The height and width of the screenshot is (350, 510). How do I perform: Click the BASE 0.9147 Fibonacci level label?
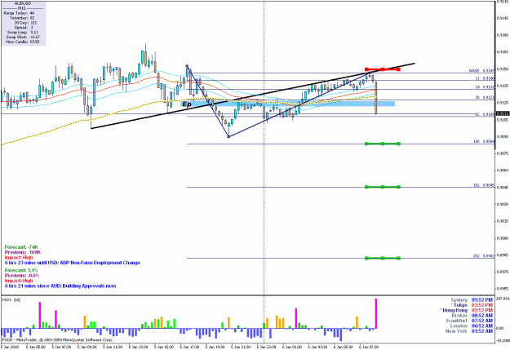481,70
